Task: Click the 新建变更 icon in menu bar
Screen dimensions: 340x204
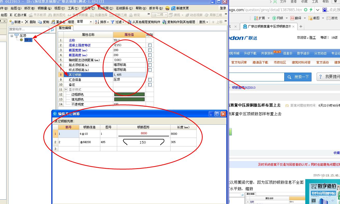Action: (173, 8)
